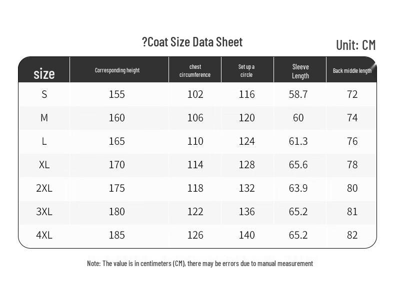Click the 'Unit: CM' label
The image size is (395, 296).
(x=355, y=45)
